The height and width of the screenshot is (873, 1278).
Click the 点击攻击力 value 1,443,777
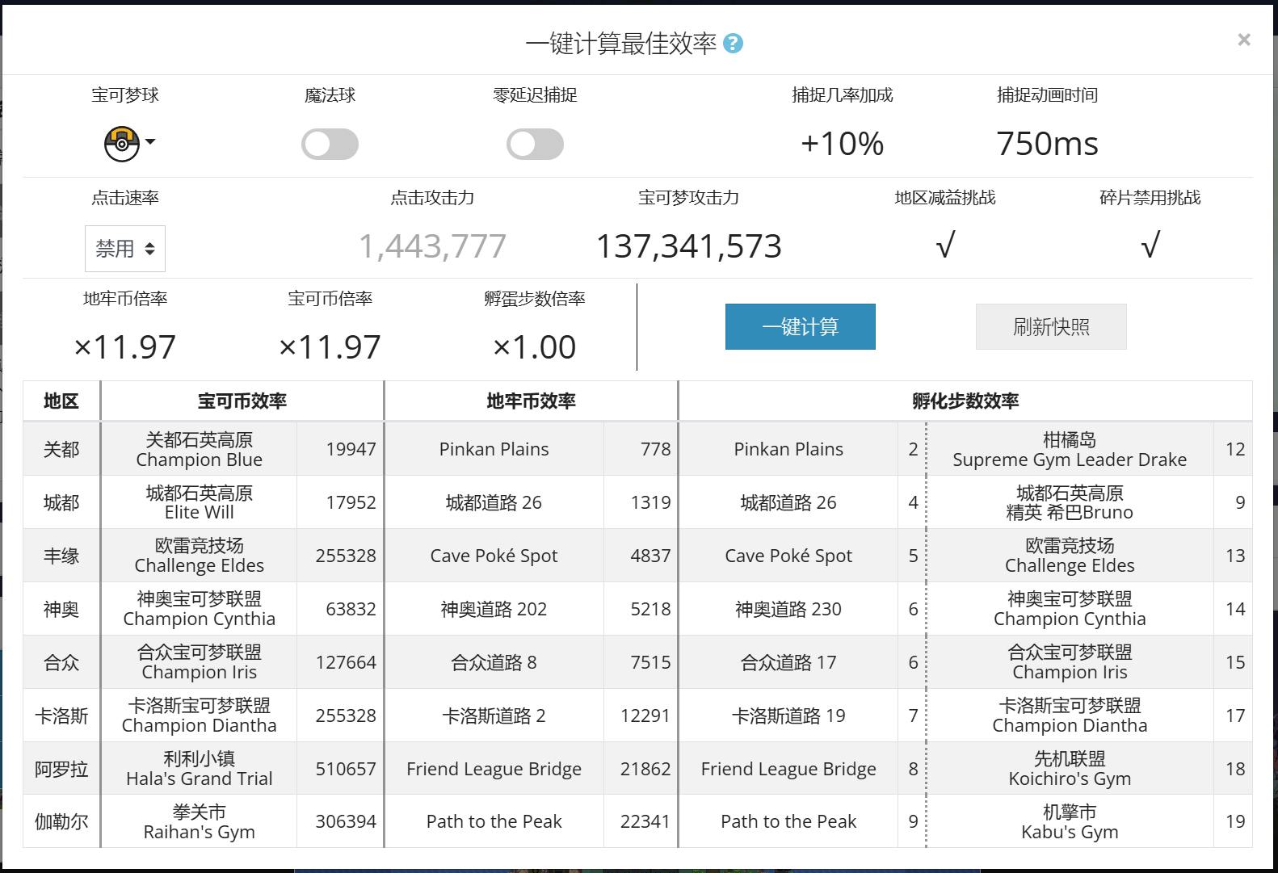tap(432, 246)
